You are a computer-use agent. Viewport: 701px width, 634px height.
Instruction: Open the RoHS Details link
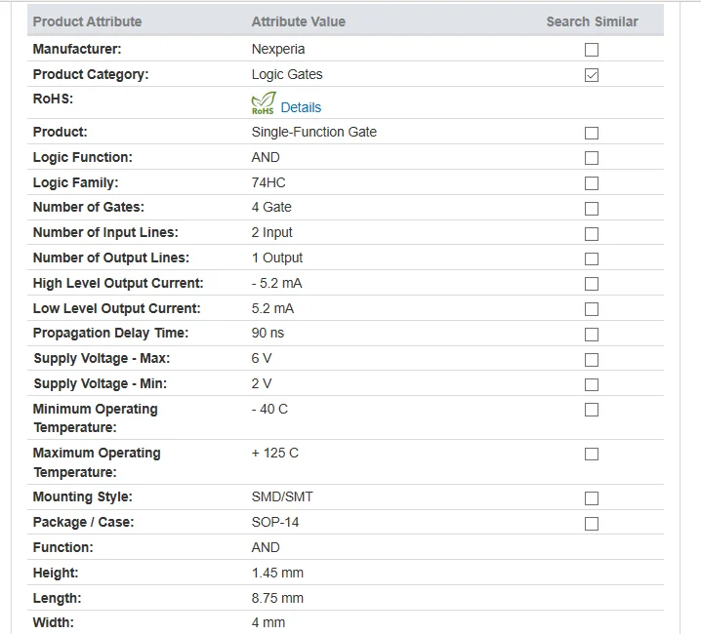tap(301, 107)
